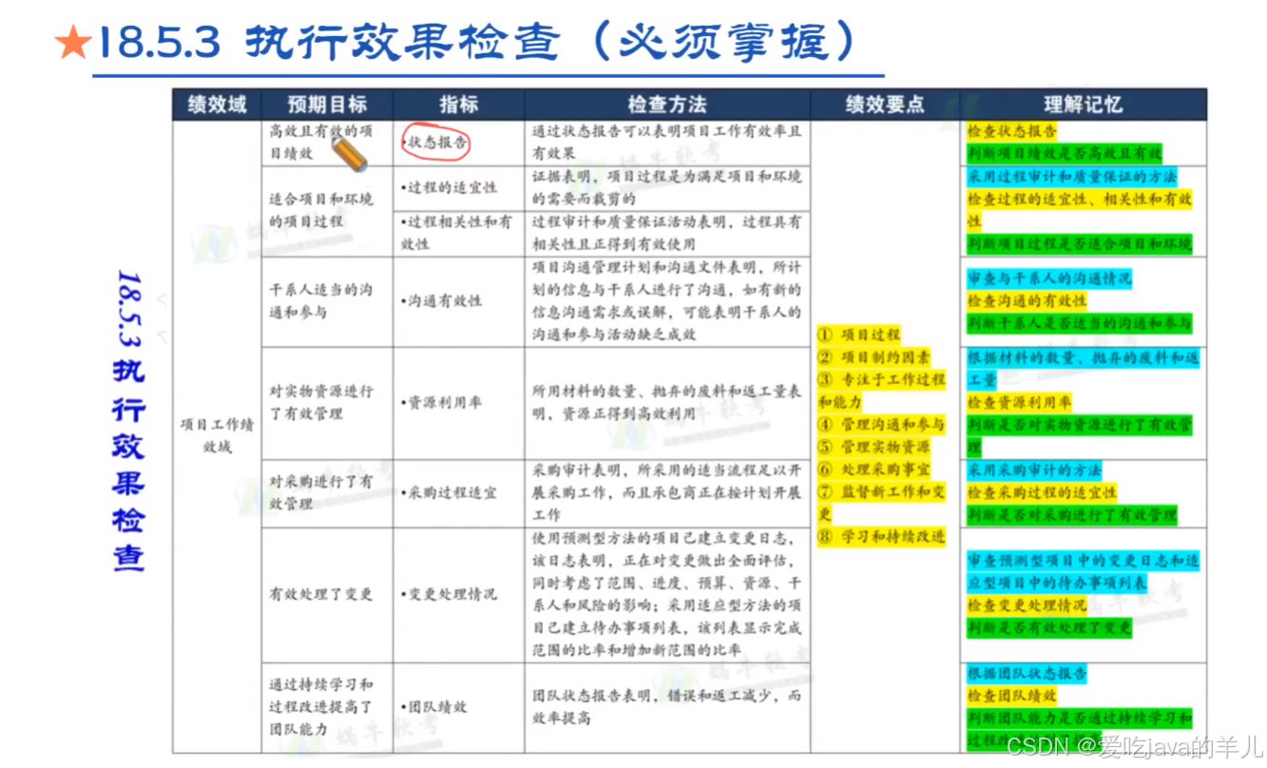Select the goal '适合项目和环境的项目过程'
The width and height of the screenshot is (1267, 768).
[x=321, y=210]
